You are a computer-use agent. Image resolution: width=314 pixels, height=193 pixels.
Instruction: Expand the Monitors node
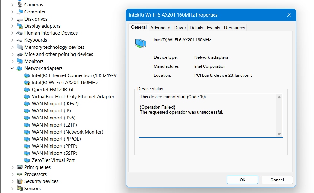click(x=12, y=61)
